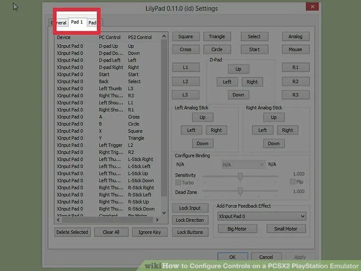Select the L-Stick Up binding row
This screenshot has height=271, width=361.
pos(108,174)
